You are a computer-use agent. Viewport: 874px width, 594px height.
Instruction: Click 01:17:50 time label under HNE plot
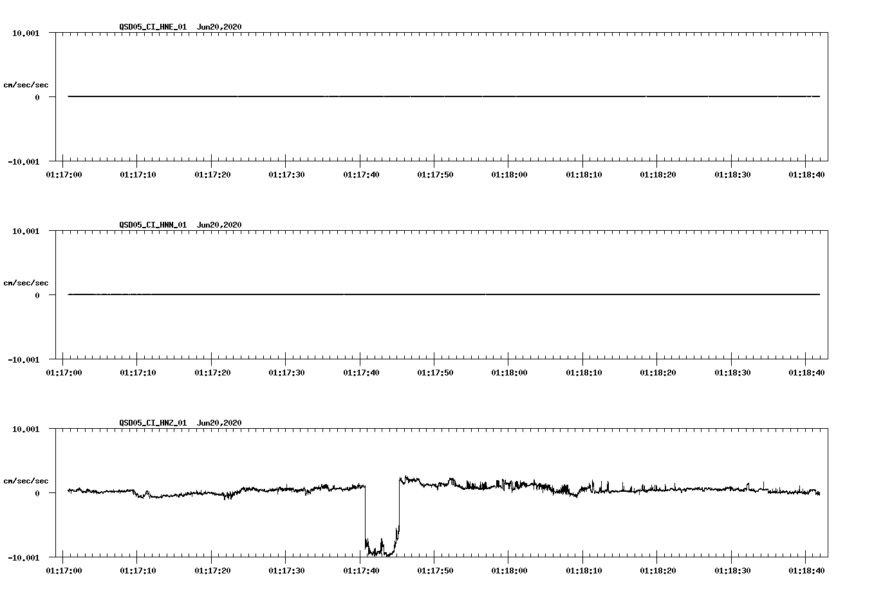[x=435, y=175]
